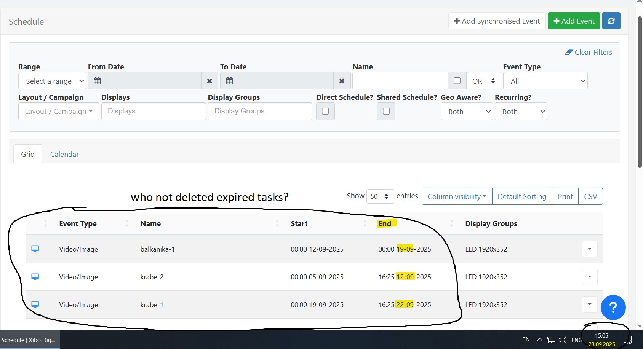The height and width of the screenshot is (349, 643).
Task: Open the To Date calendar picker icon
Action: (x=229, y=81)
